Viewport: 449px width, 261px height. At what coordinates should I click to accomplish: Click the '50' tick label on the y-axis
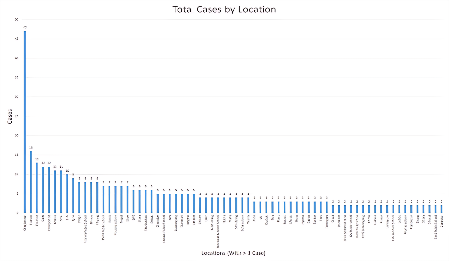pos(16,19)
